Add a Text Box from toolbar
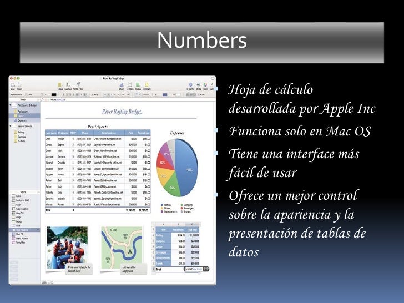Image resolution: width=404 pixels, height=303 pixels. (130, 86)
